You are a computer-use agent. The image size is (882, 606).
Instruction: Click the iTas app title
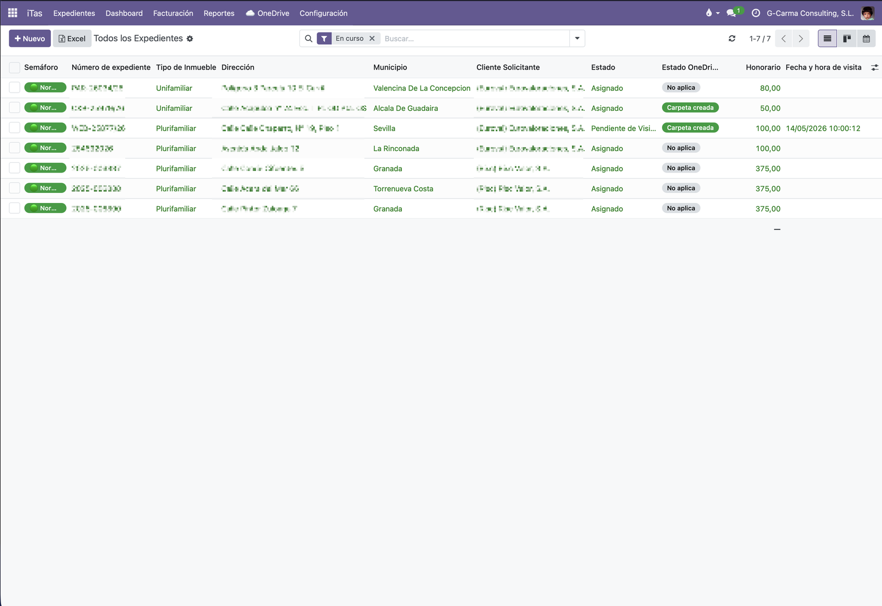pos(35,13)
